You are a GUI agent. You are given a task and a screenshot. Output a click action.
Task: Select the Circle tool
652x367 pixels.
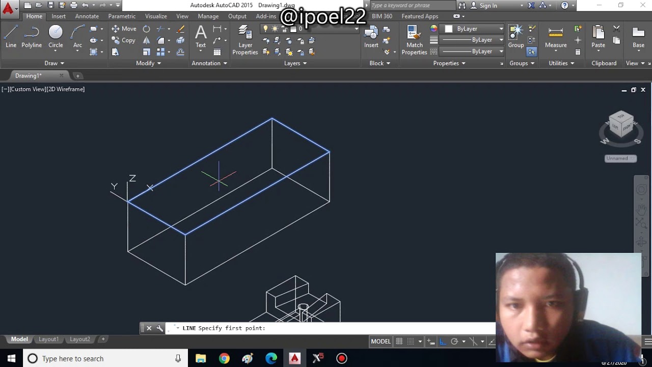pyautogui.click(x=56, y=37)
